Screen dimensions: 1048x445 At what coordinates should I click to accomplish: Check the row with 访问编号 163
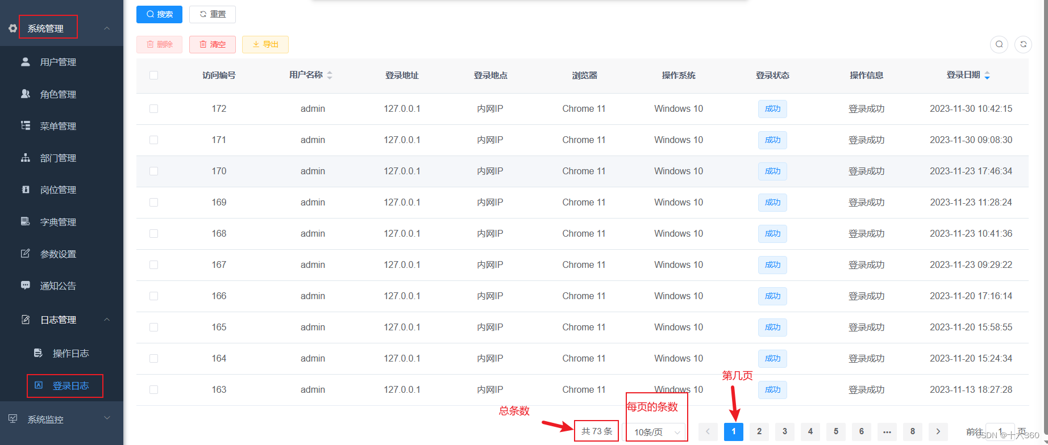pyautogui.click(x=153, y=389)
